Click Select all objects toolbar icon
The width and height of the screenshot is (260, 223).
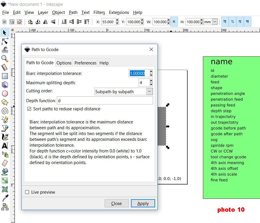click(4, 22)
